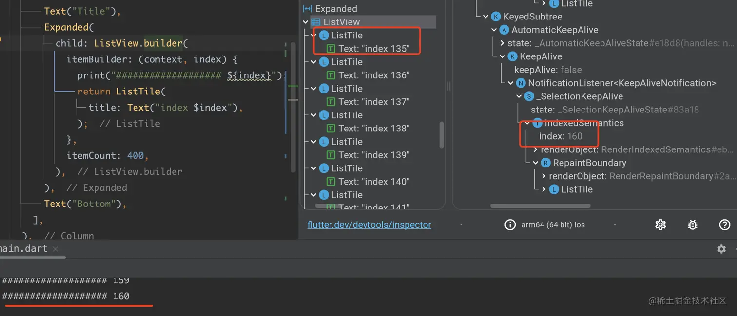Select the index: 160 property row
The image size is (737, 316).
[x=561, y=136]
